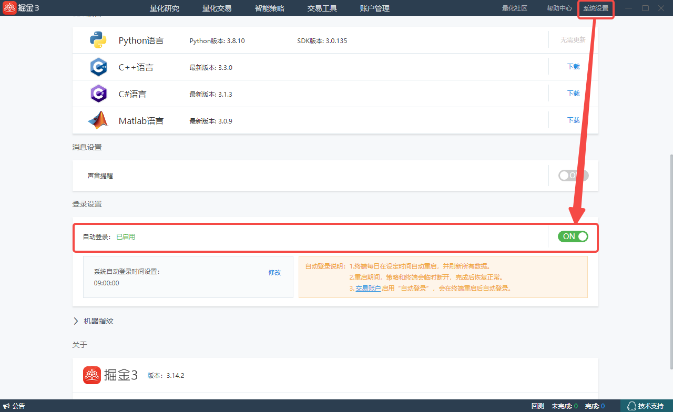Viewport: 673px width, 412px height.
Task: Click 下载 for C#语言
Action: pos(574,94)
